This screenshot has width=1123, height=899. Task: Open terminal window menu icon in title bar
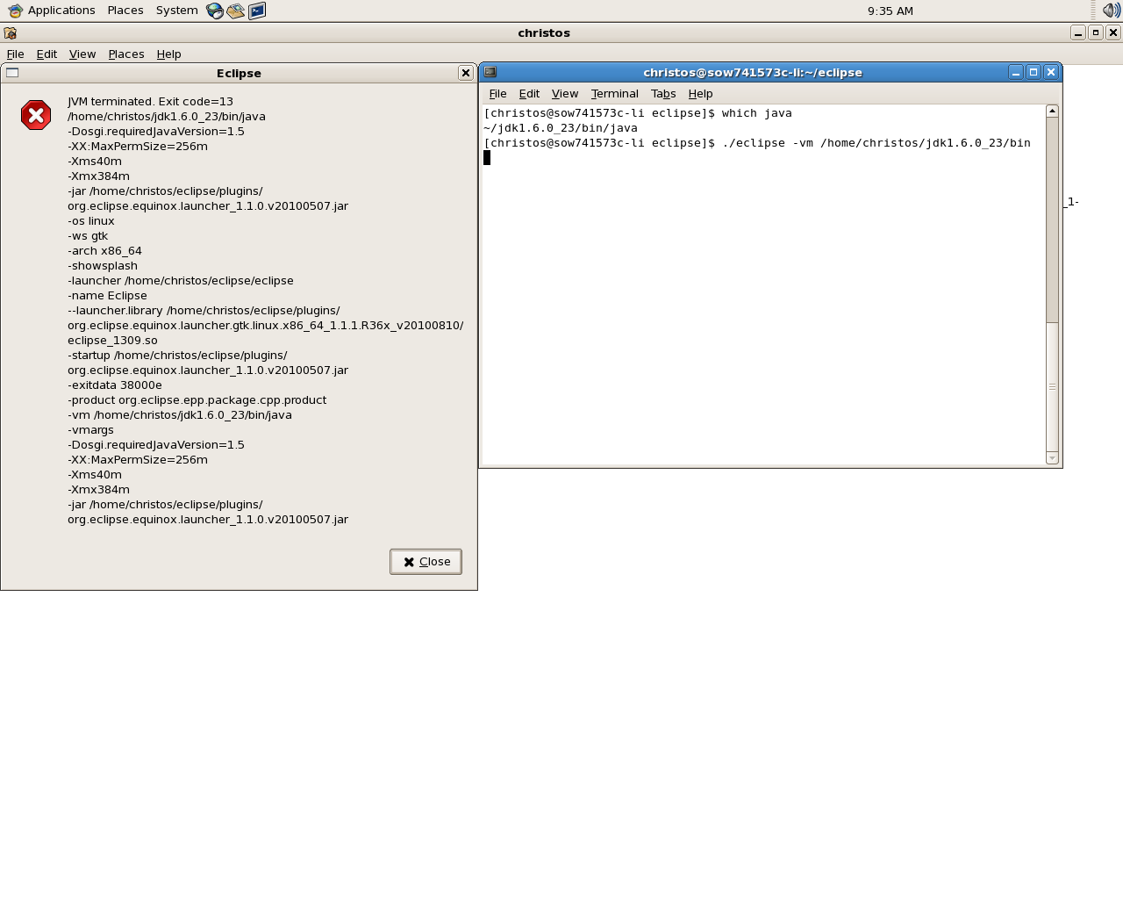(x=490, y=72)
